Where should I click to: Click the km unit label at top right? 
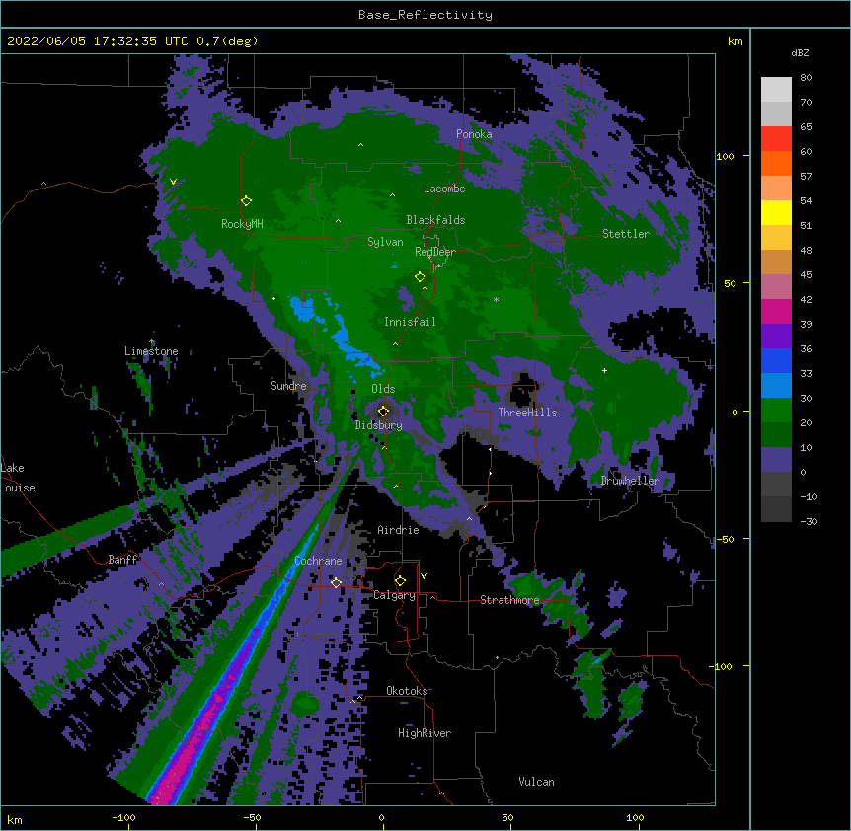click(735, 41)
